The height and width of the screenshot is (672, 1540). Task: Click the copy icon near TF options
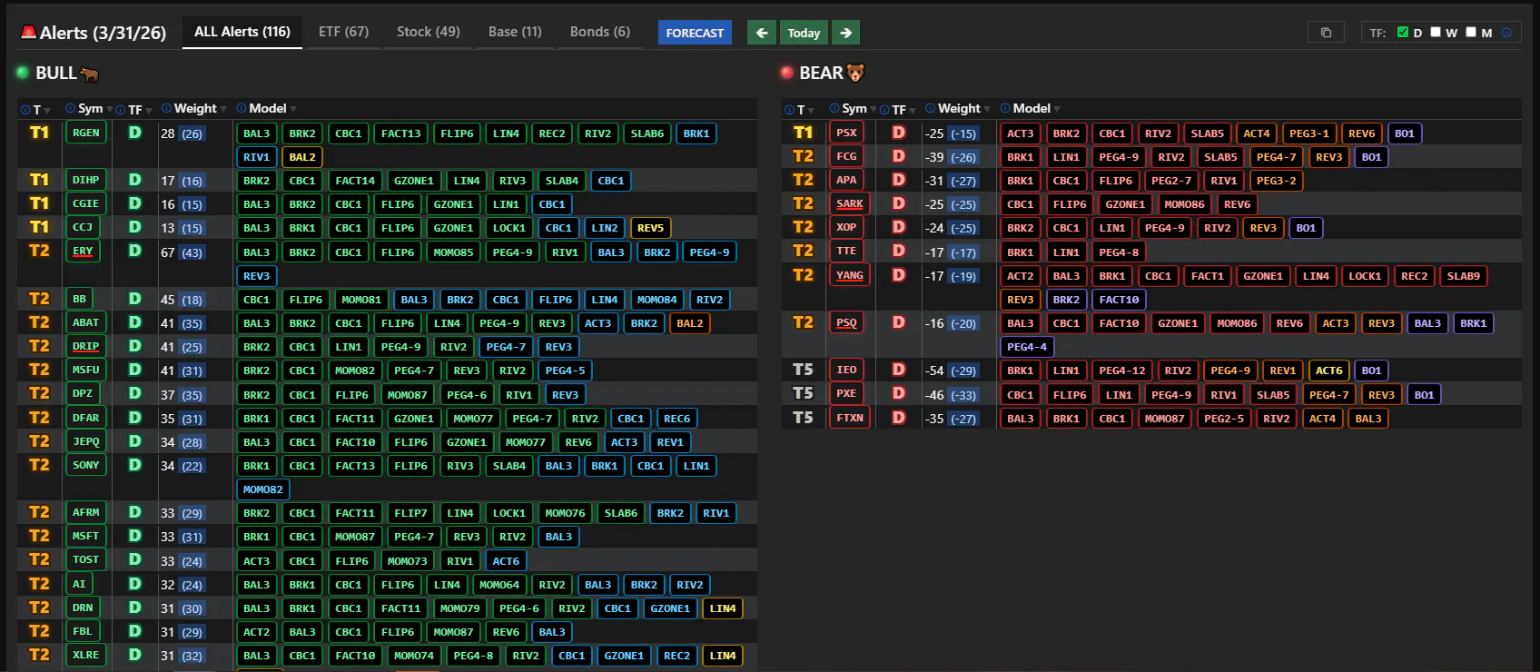(x=1326, y=33)
